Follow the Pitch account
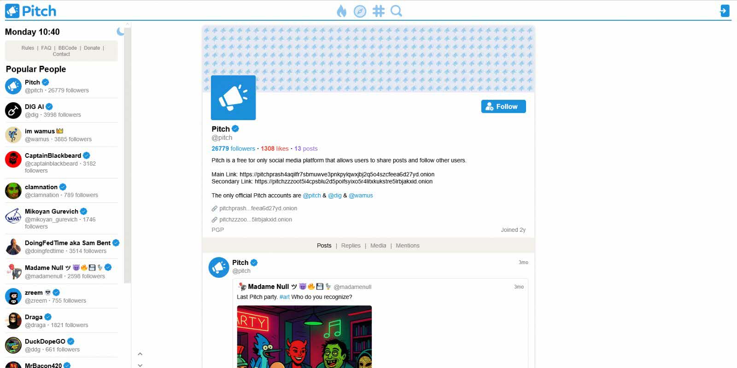 503,106
